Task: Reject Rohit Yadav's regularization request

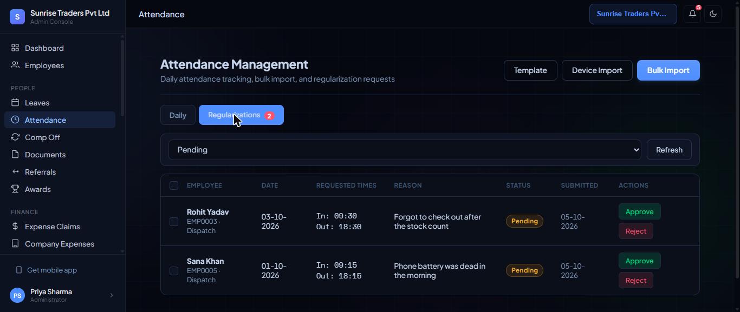Action: 635,231
